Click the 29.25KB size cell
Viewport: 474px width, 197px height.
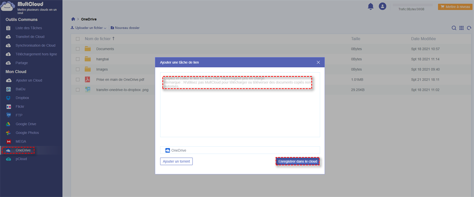[x=358, y=90]
